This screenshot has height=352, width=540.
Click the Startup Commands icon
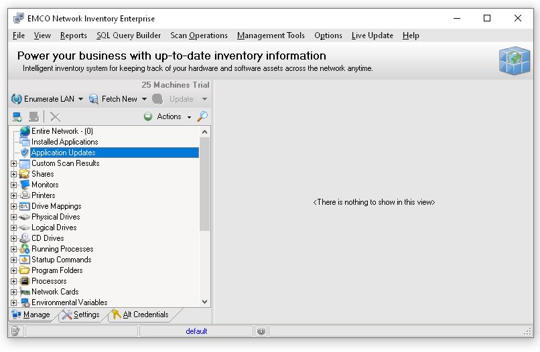click(25, 260)
